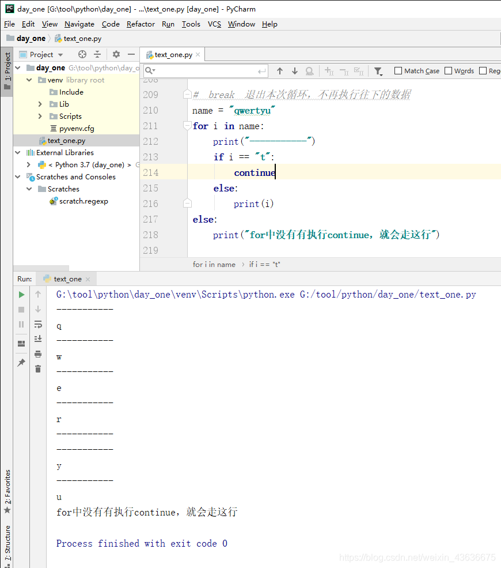Click the python.exe path link in console

coord(176,295)
